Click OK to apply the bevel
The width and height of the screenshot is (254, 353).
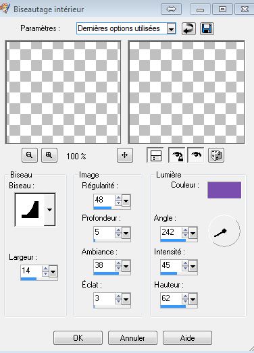click(78, 338)
